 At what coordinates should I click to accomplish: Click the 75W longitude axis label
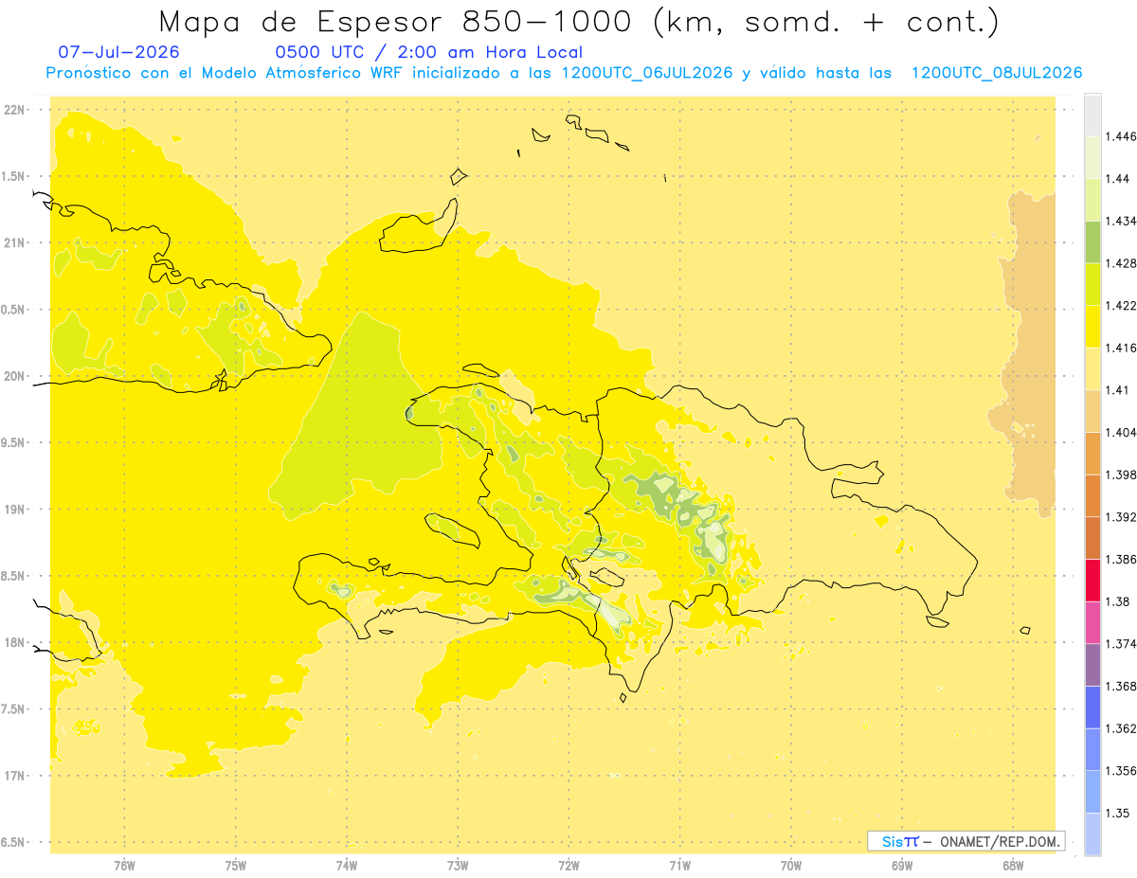coord(235,865)
